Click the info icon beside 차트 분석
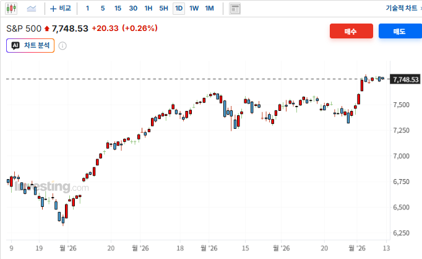 pos(62,46)
